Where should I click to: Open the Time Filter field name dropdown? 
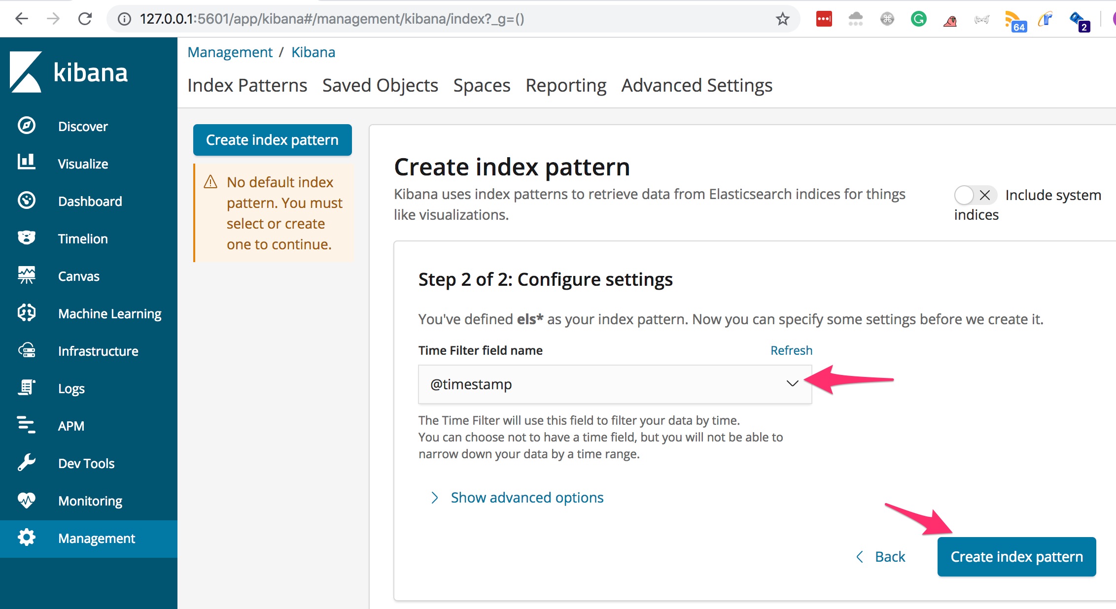pos(614,384)
